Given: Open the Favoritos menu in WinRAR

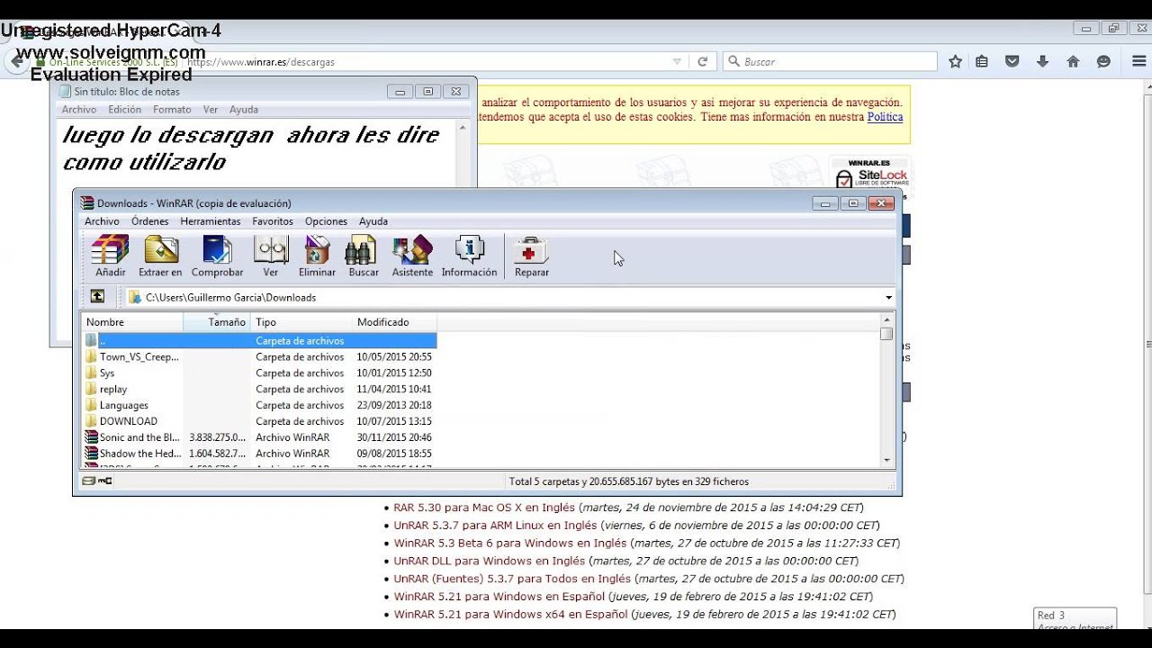Looking at the screenshot, I should tap(273, 221).
